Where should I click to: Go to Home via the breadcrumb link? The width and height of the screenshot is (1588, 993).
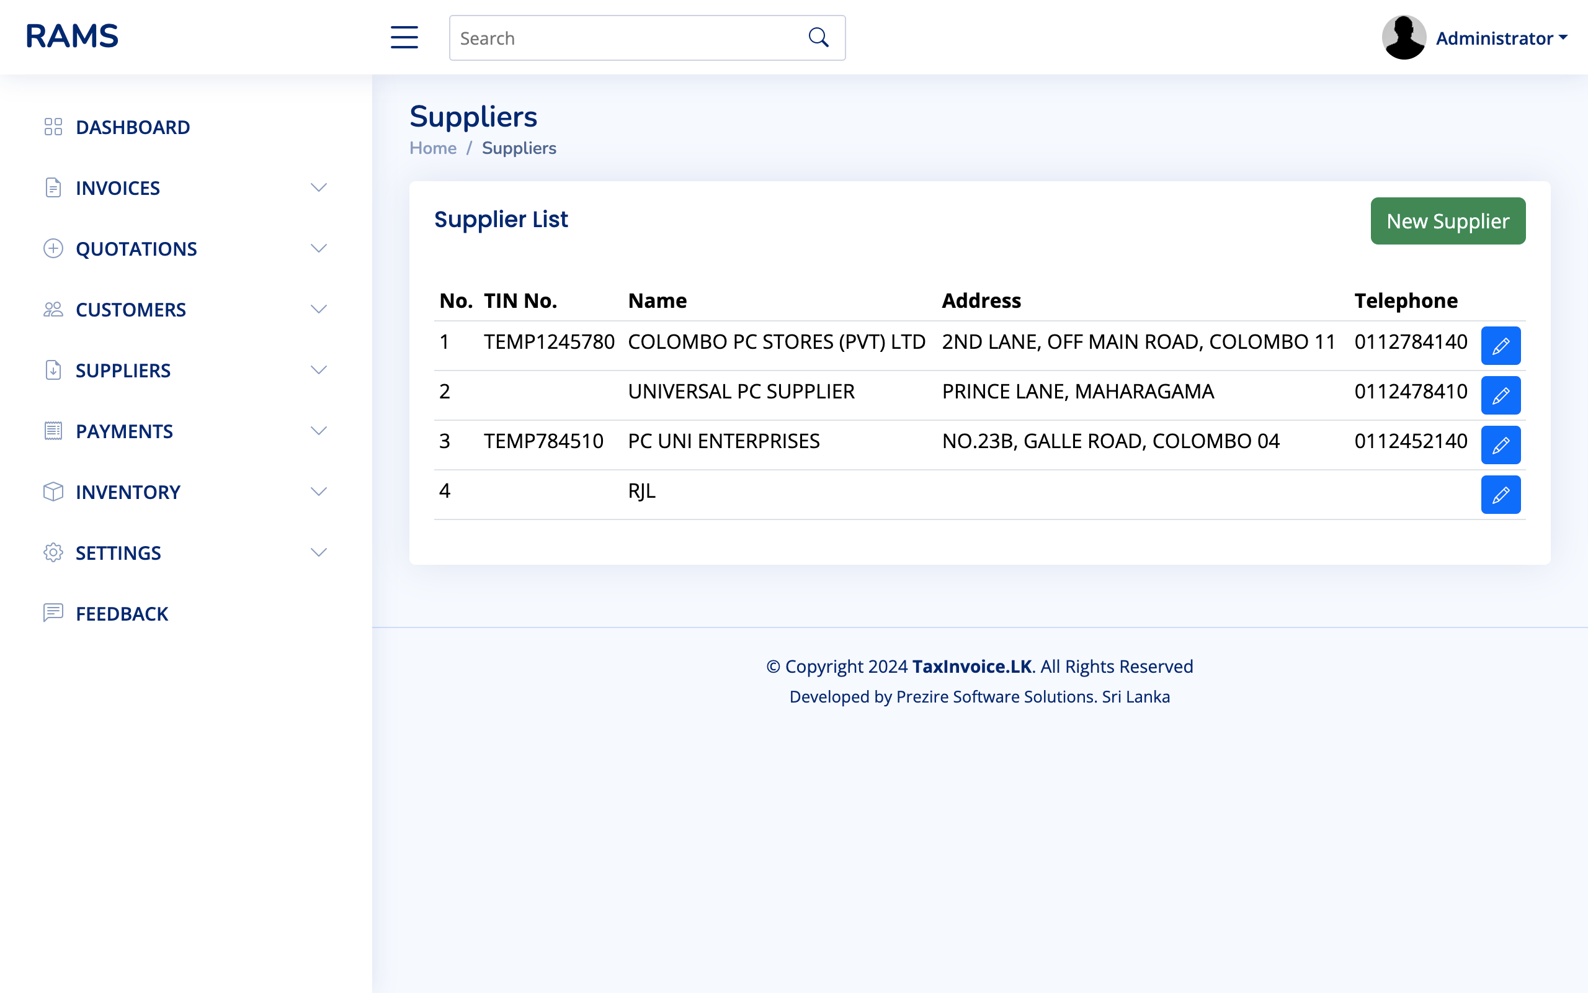[x=432, y=148]
